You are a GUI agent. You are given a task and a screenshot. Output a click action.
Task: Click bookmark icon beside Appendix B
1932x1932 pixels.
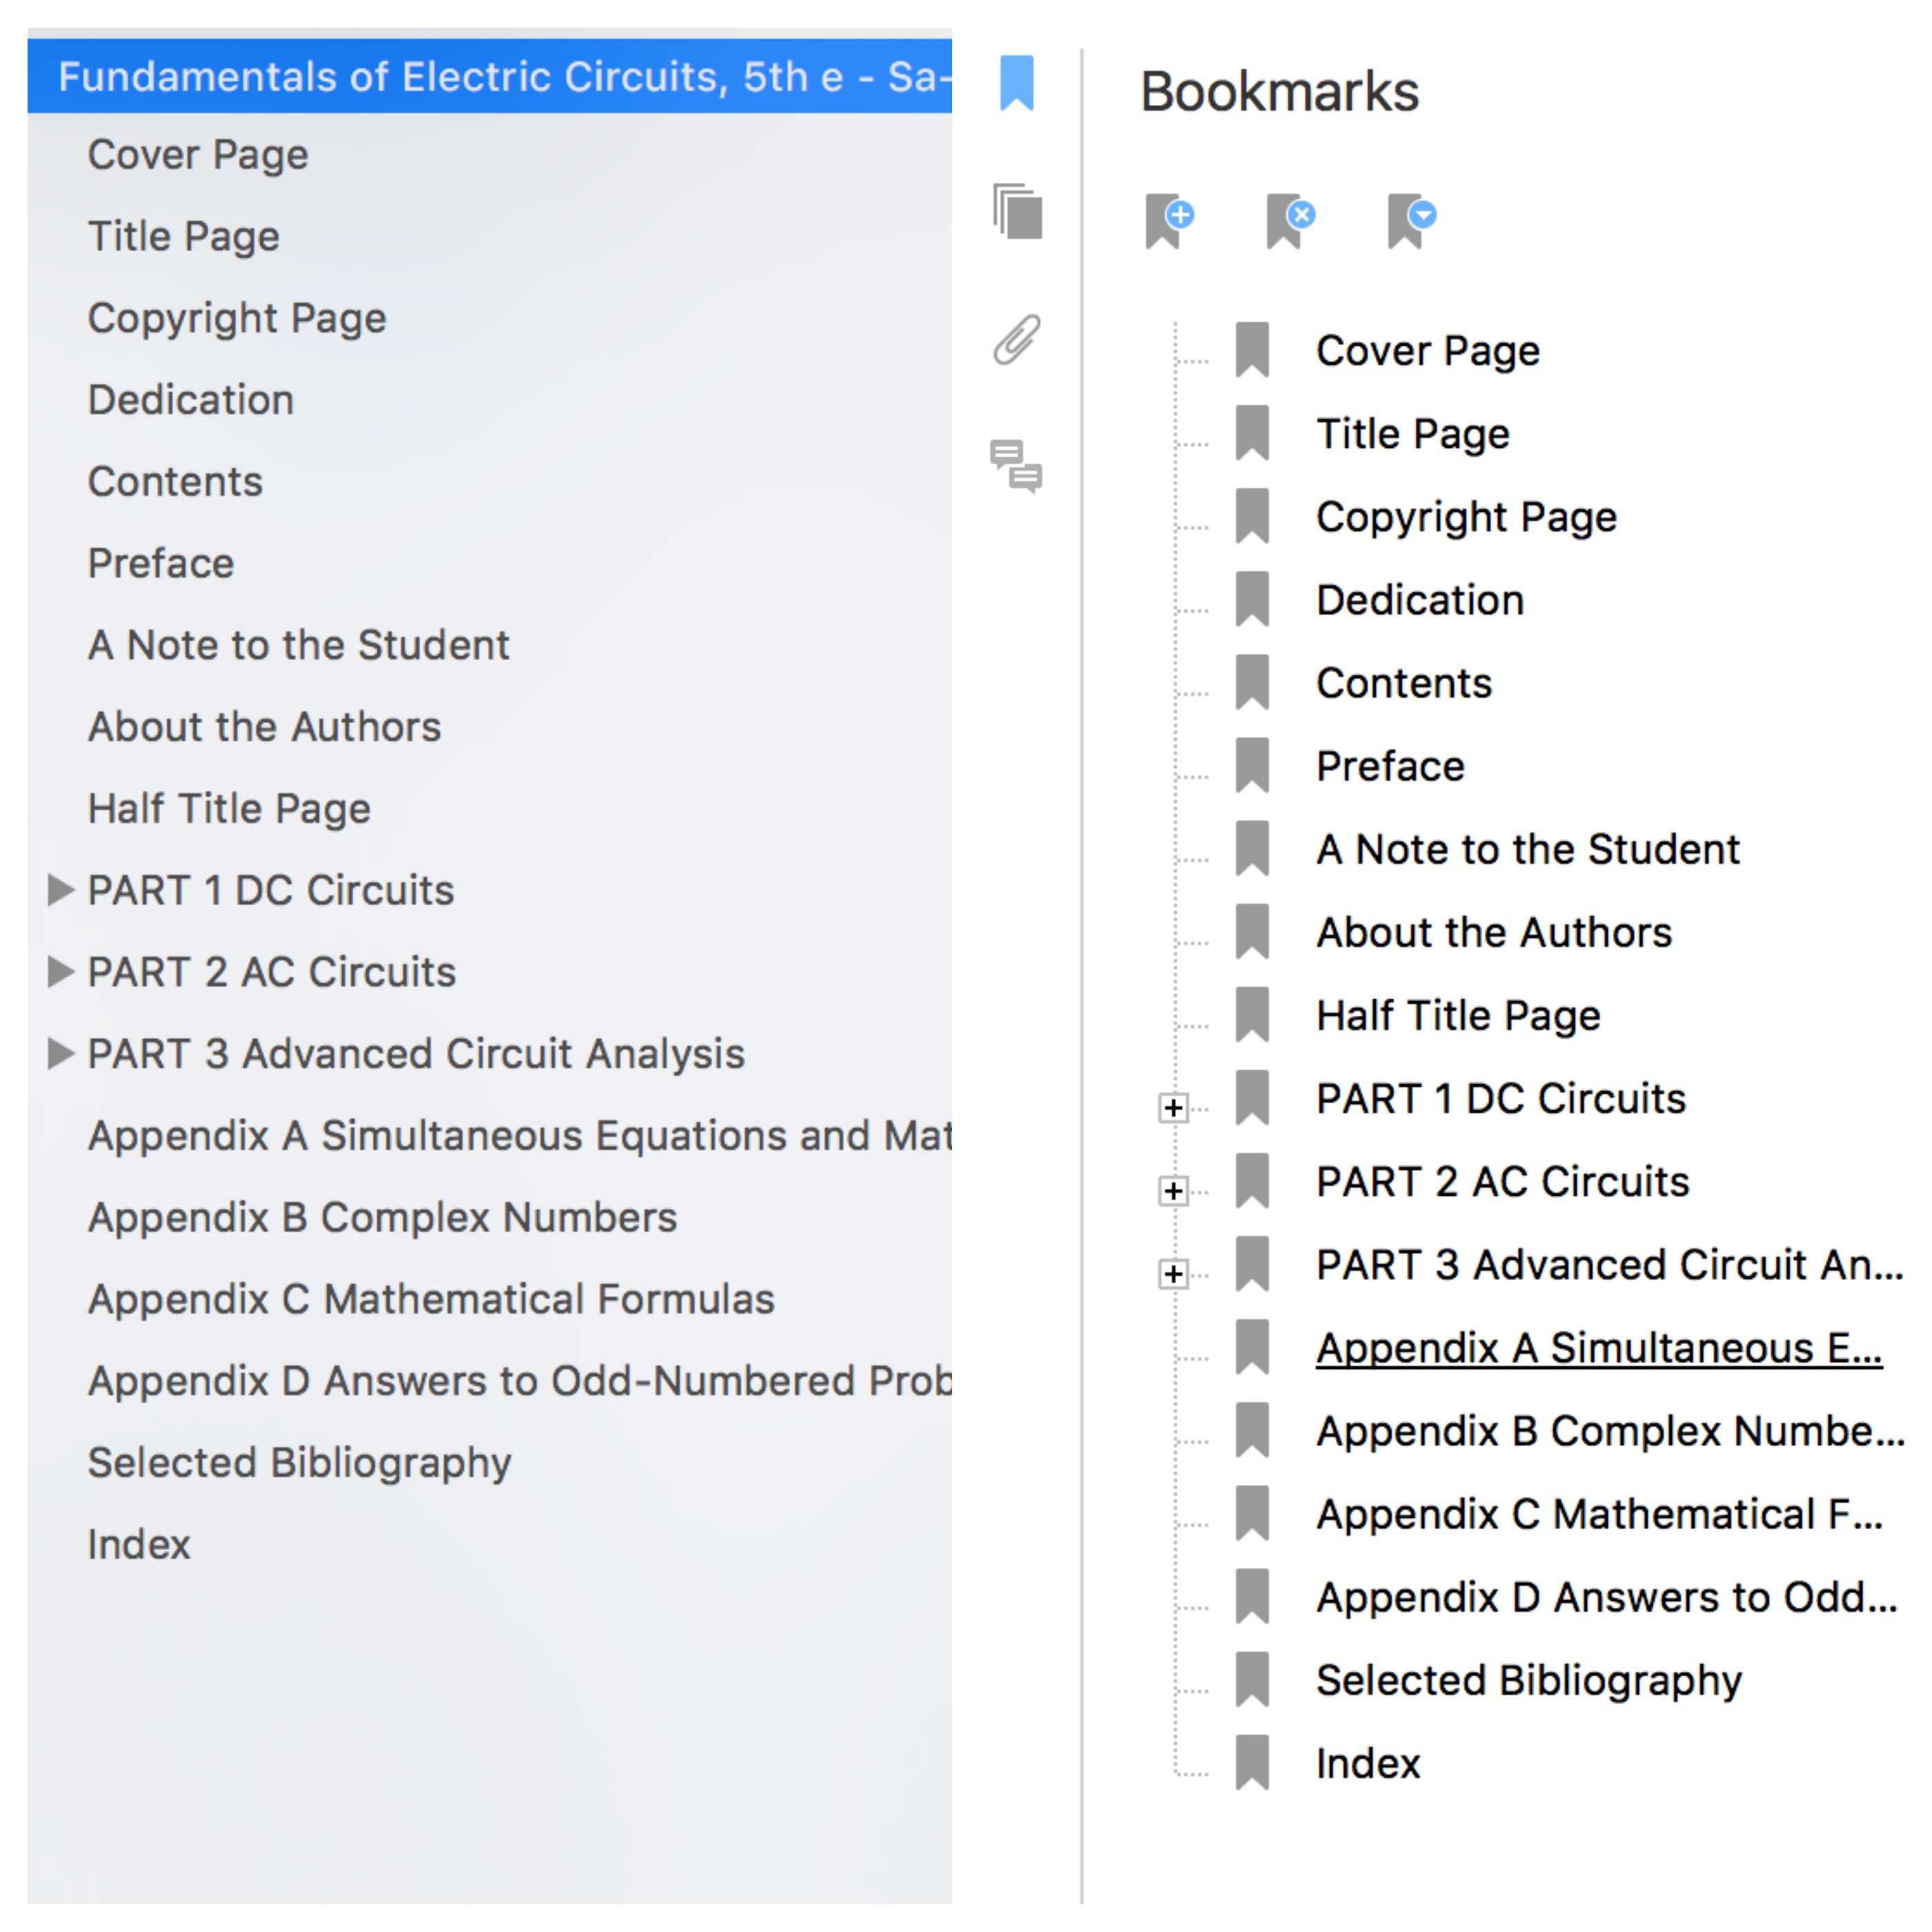coord(1252,1429)
